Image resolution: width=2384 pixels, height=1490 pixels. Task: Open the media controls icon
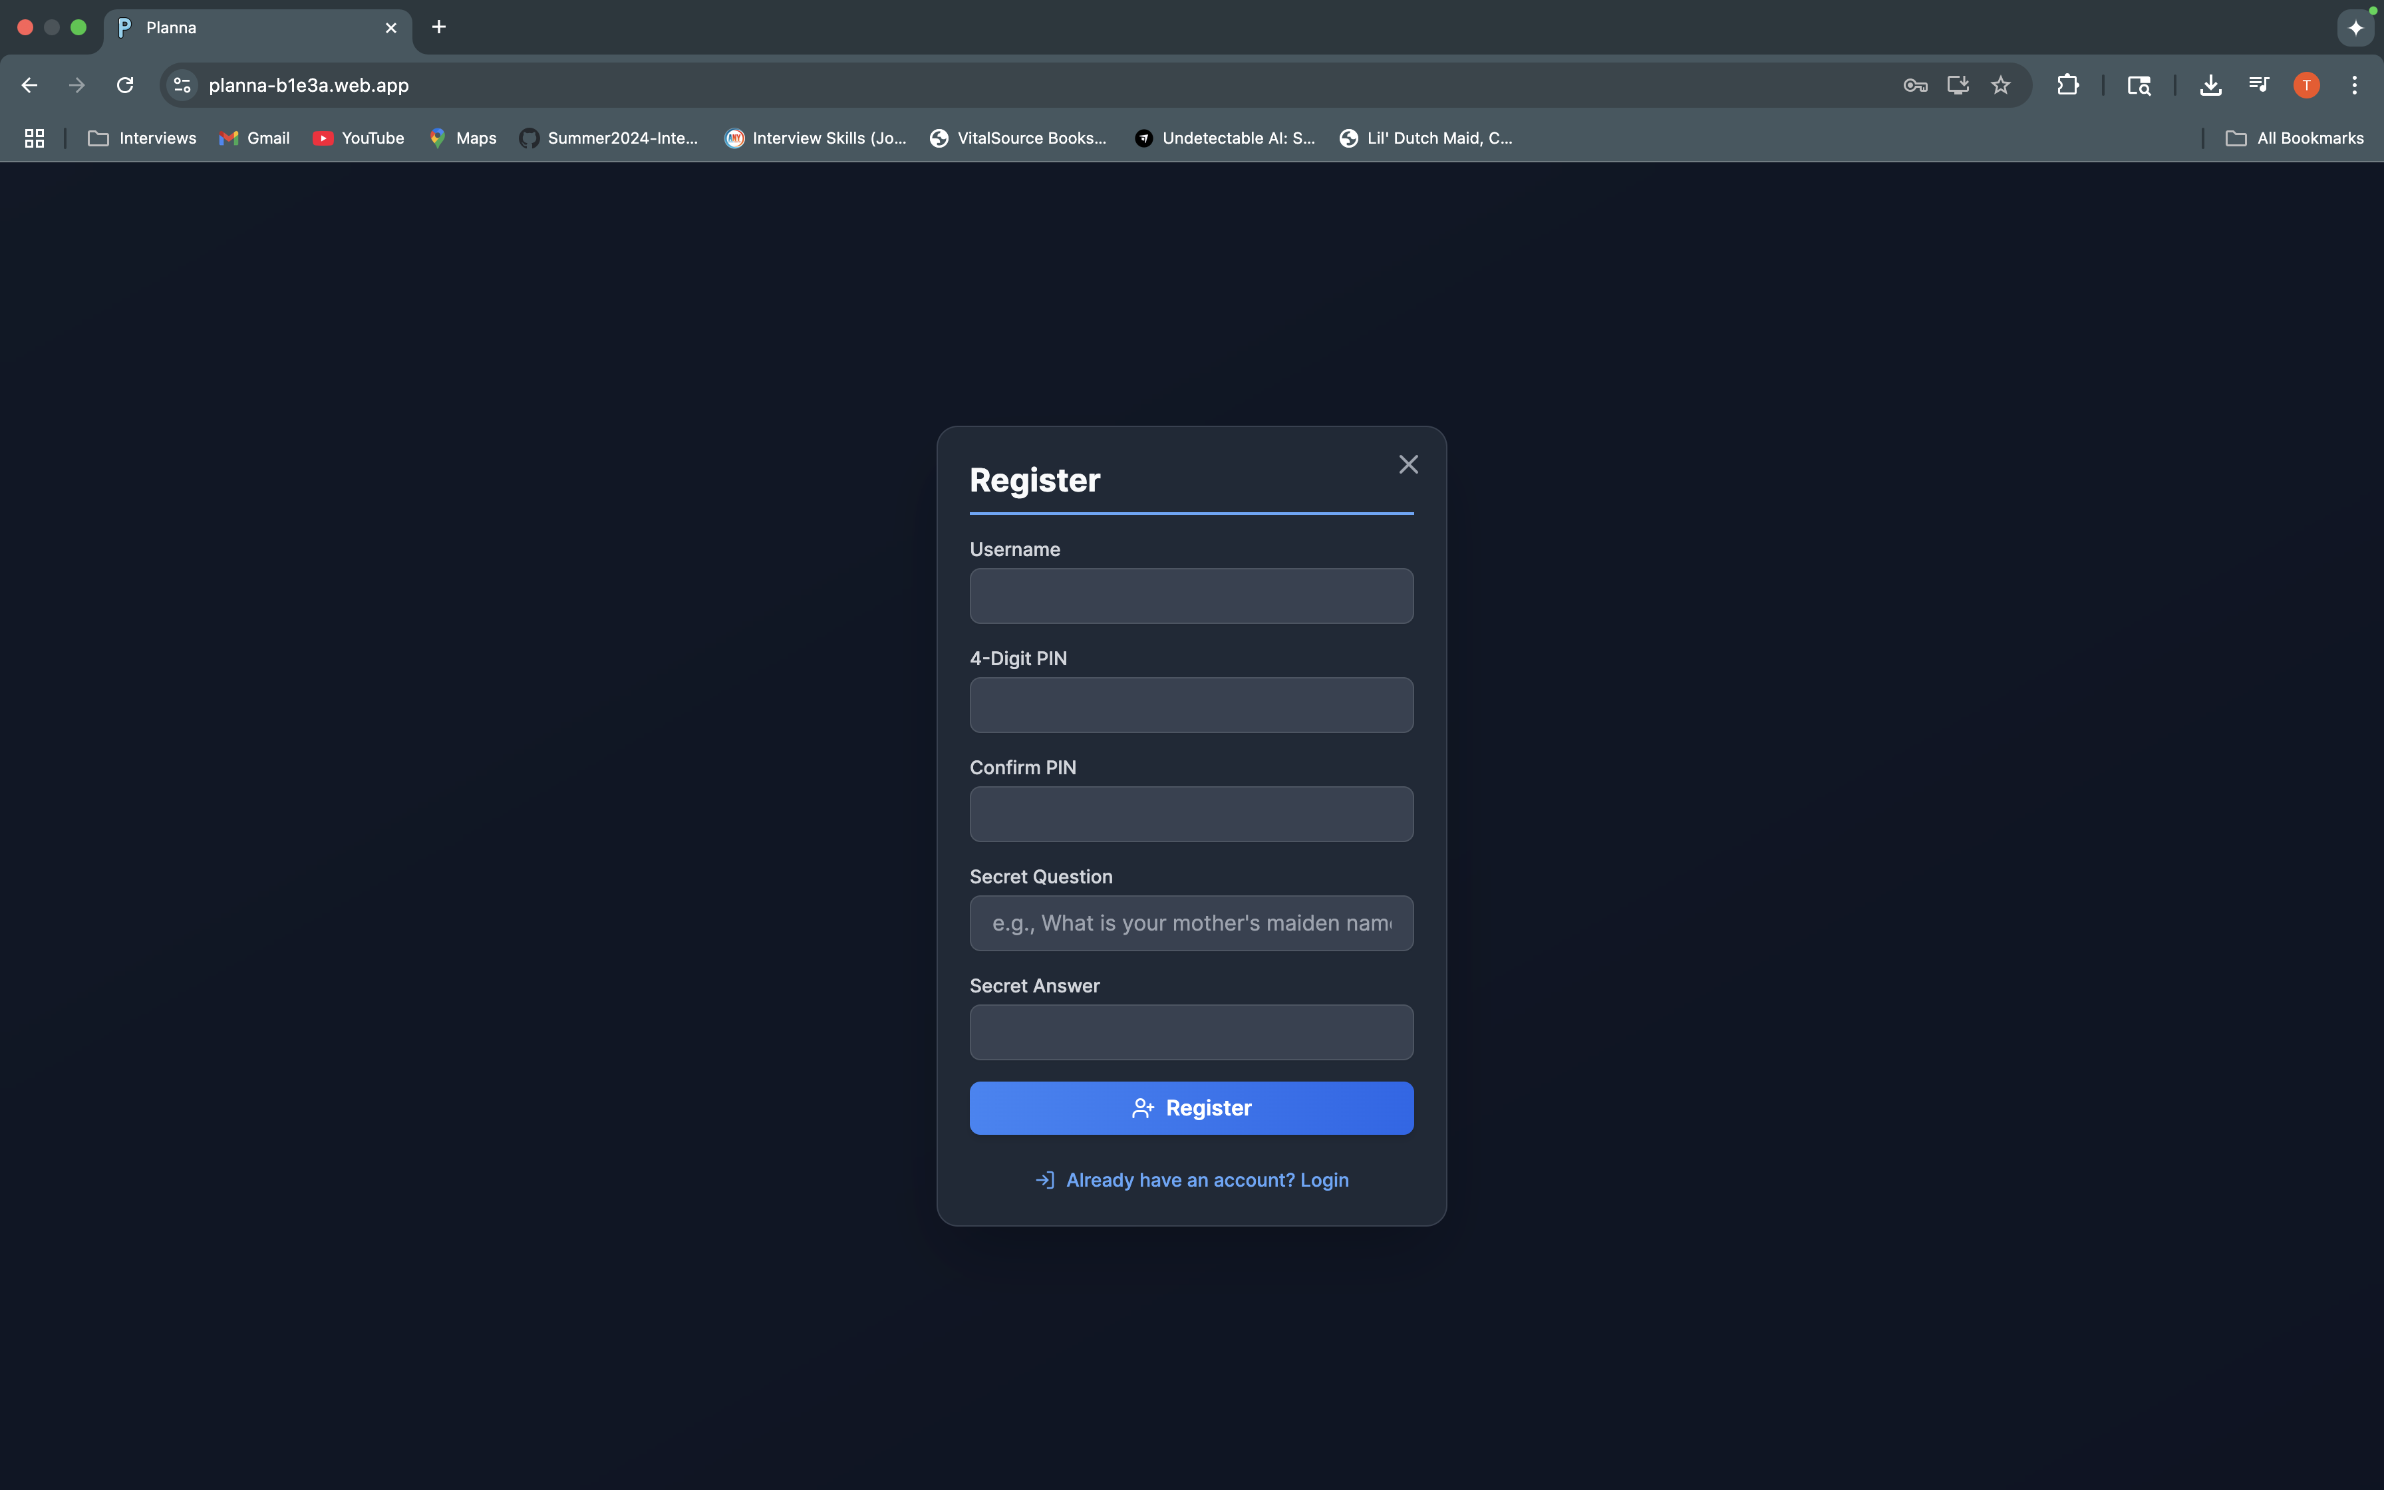(x=2259, y=84)
